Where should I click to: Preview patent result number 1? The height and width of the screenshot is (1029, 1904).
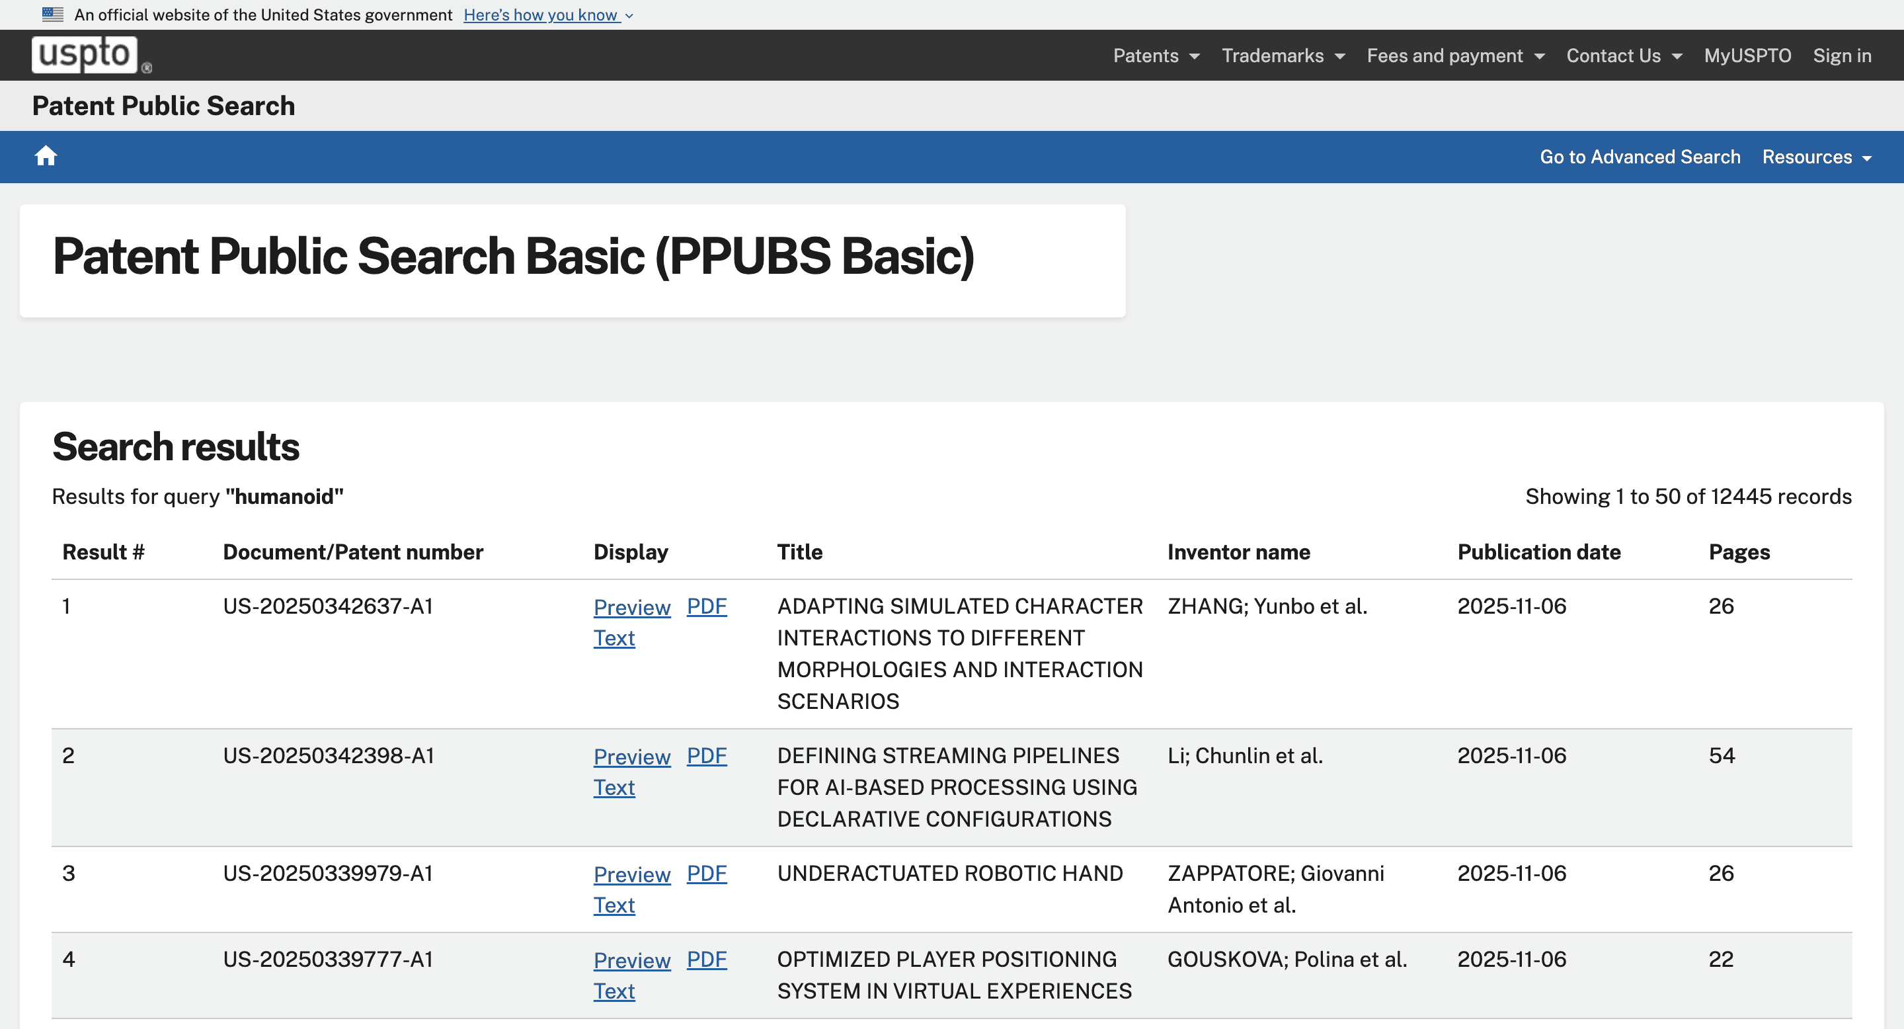click(632, 606)
